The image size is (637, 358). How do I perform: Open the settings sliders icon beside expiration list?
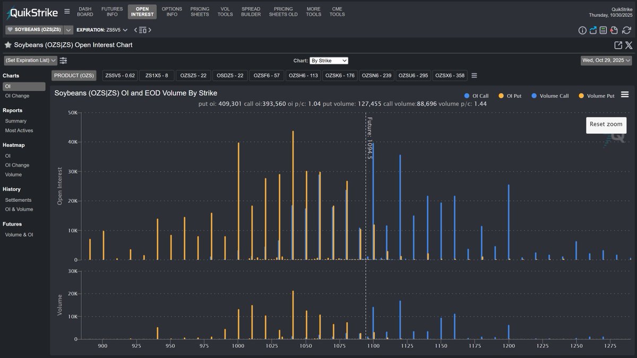pos(63,60)
